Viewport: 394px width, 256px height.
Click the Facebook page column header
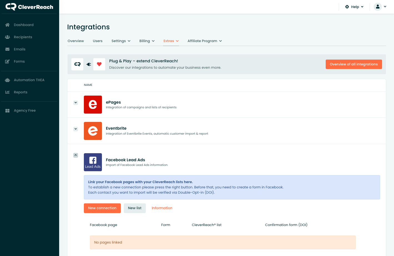tap(104, 225)
